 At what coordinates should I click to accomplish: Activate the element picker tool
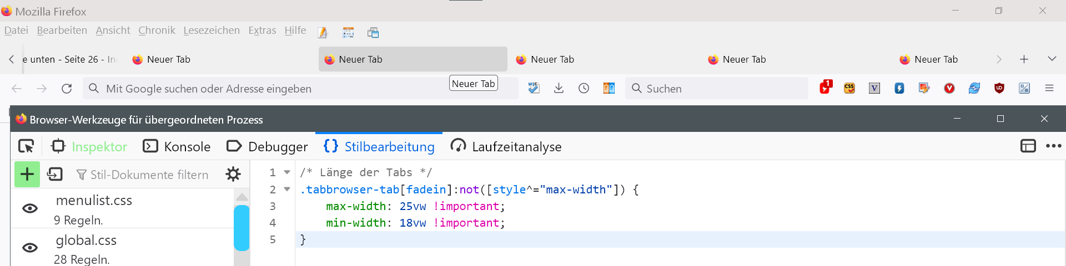26,146
